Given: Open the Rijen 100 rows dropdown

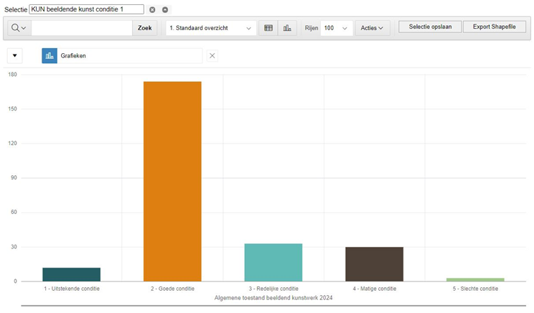Looking at the screenshot, I should coord(336,28).
